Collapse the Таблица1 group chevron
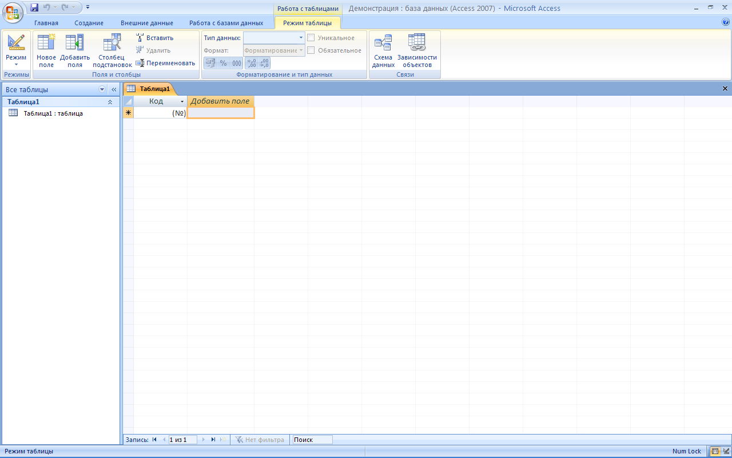732x458 pixels. click(x=110, y=102)
